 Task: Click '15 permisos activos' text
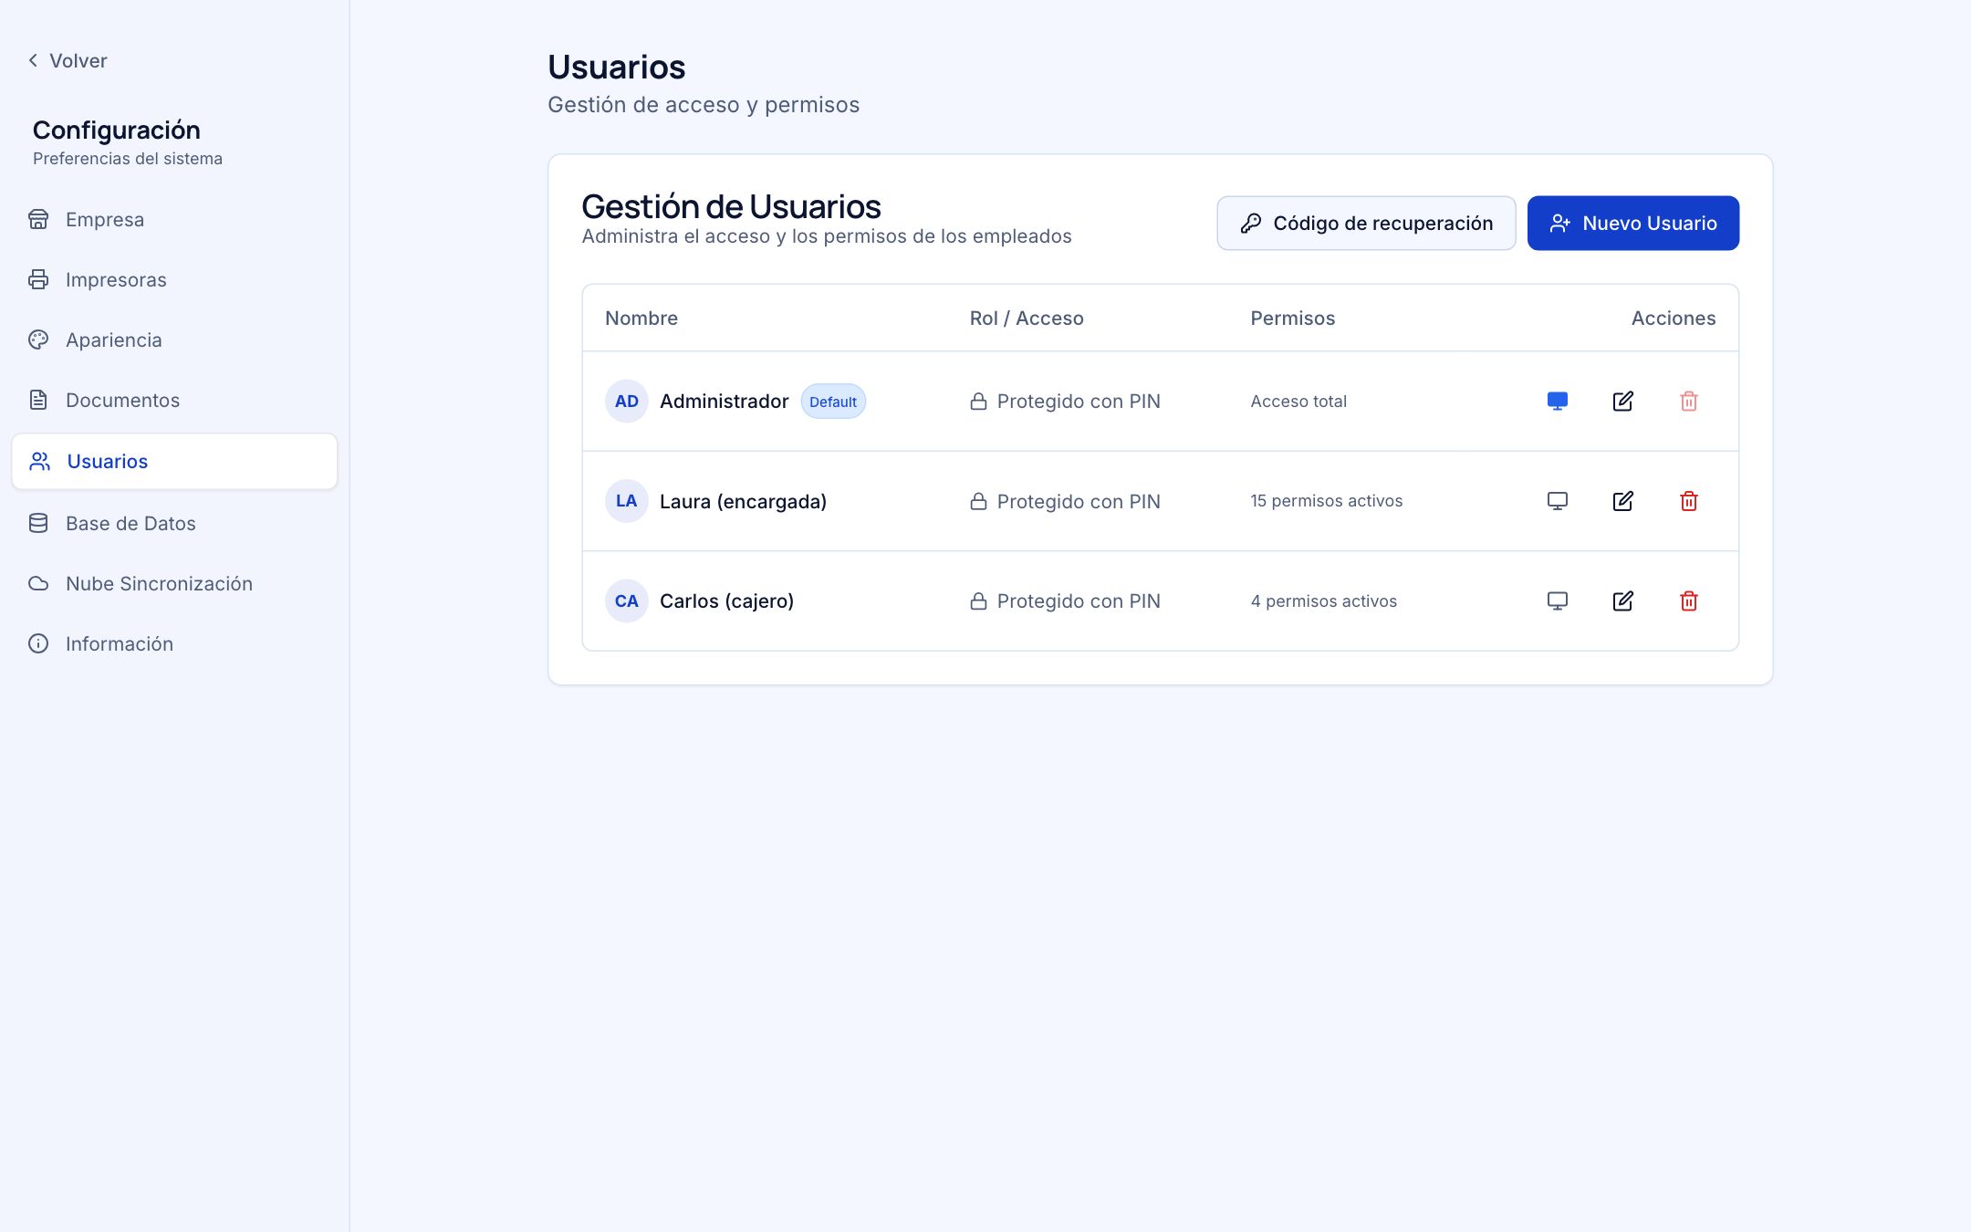tap(1327, 501)
